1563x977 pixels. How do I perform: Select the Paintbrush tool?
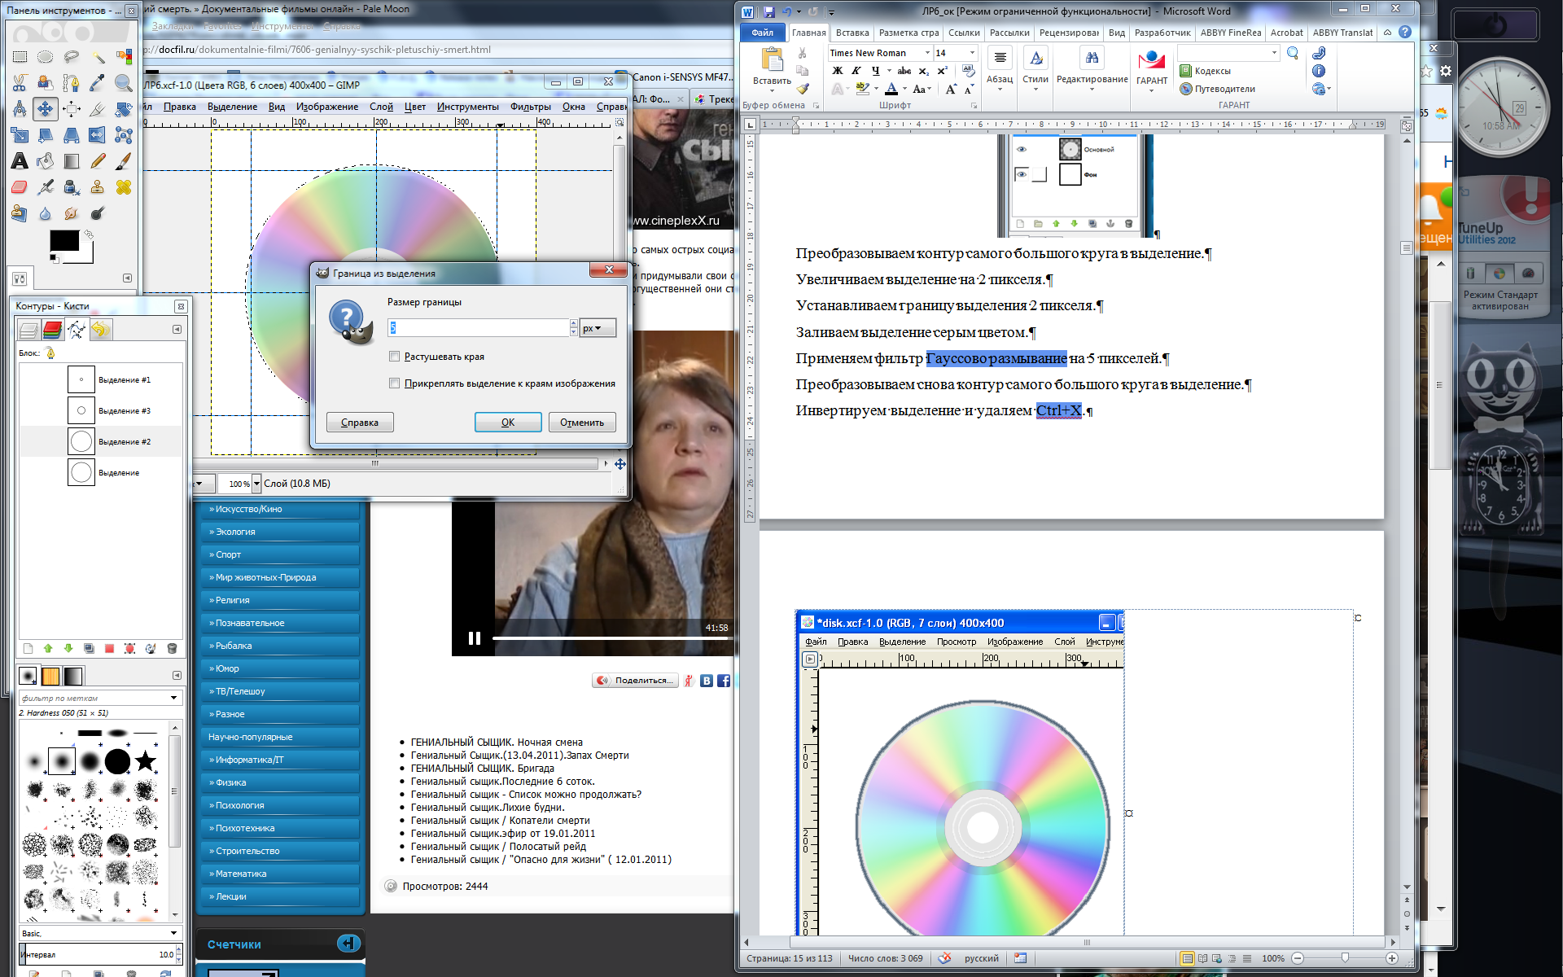pyautogui.click(x=124, y=161)
